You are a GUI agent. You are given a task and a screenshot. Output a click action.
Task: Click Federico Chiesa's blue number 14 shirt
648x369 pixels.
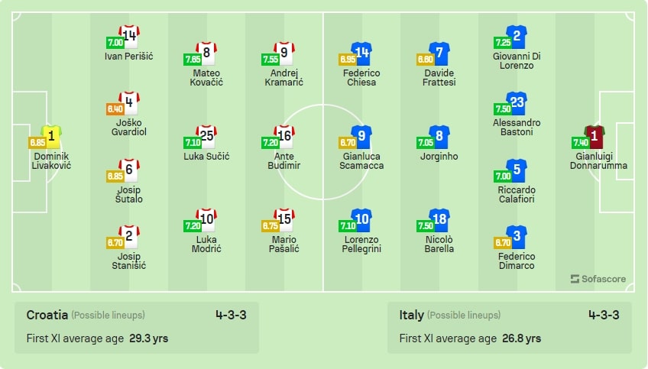(361, 54)
